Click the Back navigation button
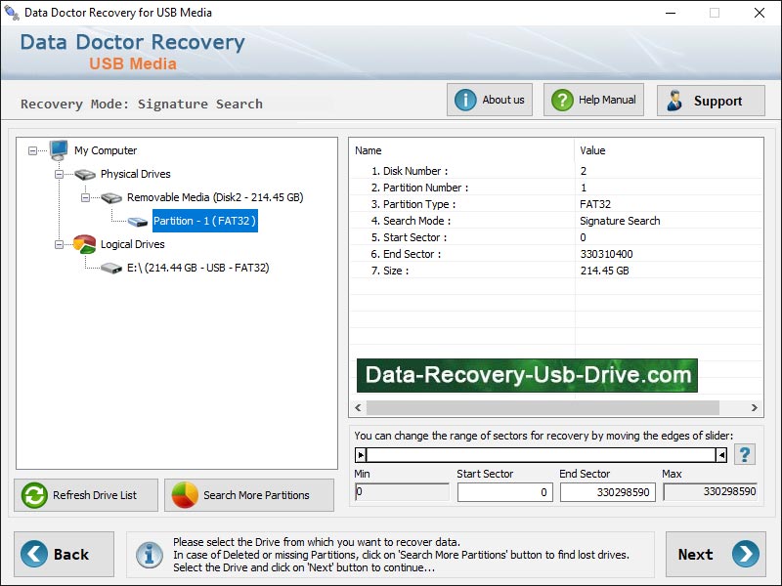The image size is (782, 586). tap(62, 554)
